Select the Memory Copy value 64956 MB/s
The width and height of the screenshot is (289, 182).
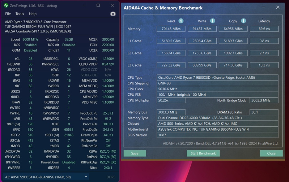tap(233, 29)
